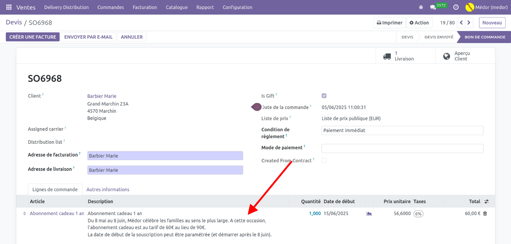Open the Médor user avatar menu

click(486, 7)
